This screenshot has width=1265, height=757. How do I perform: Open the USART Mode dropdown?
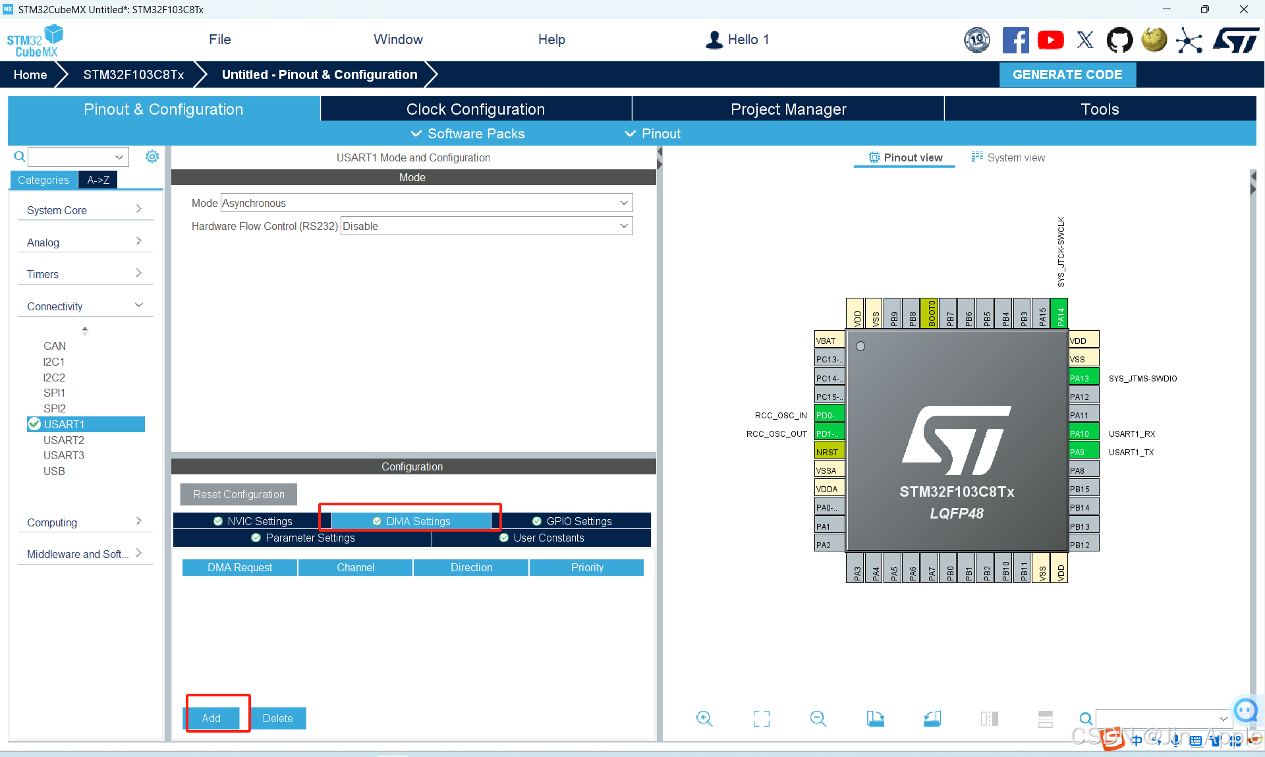(426, 203)
